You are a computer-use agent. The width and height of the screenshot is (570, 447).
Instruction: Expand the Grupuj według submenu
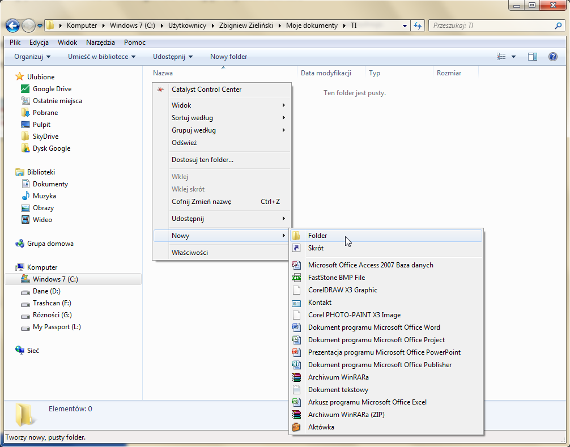pos(222,130)
